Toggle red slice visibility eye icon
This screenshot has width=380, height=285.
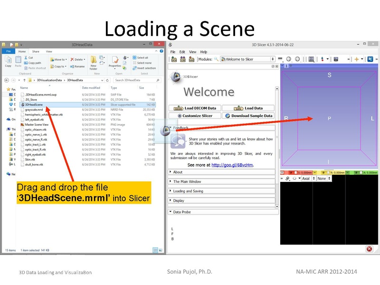pyautogui.click(x=292, y=172)
